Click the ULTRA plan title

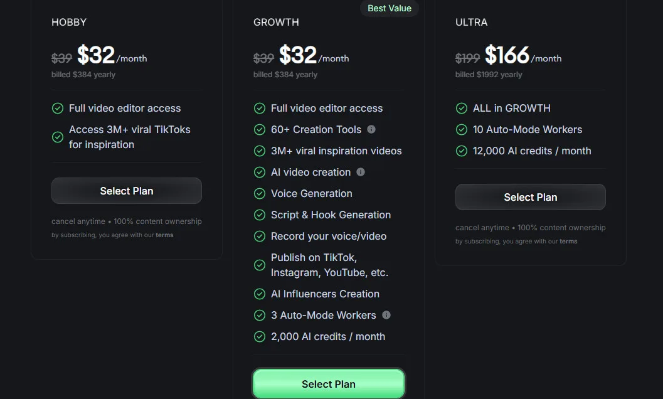click(471, 22)
